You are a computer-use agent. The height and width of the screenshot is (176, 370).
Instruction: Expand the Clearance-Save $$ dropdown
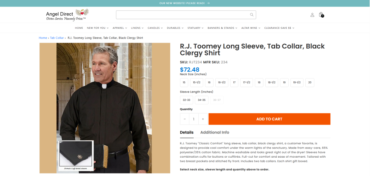[279, 28]
